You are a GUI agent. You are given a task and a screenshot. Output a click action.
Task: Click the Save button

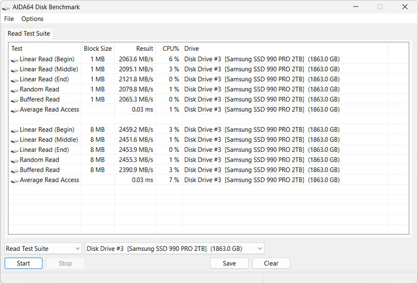click(x=229, y=263)
